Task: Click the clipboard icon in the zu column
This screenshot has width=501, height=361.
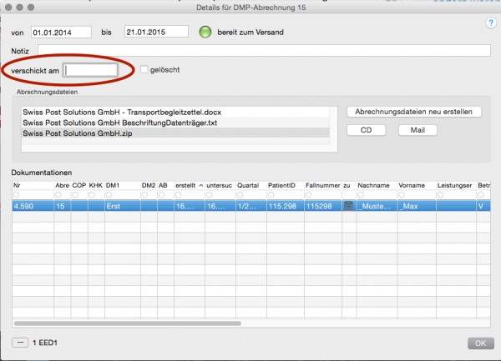Action: coord(348,206)
